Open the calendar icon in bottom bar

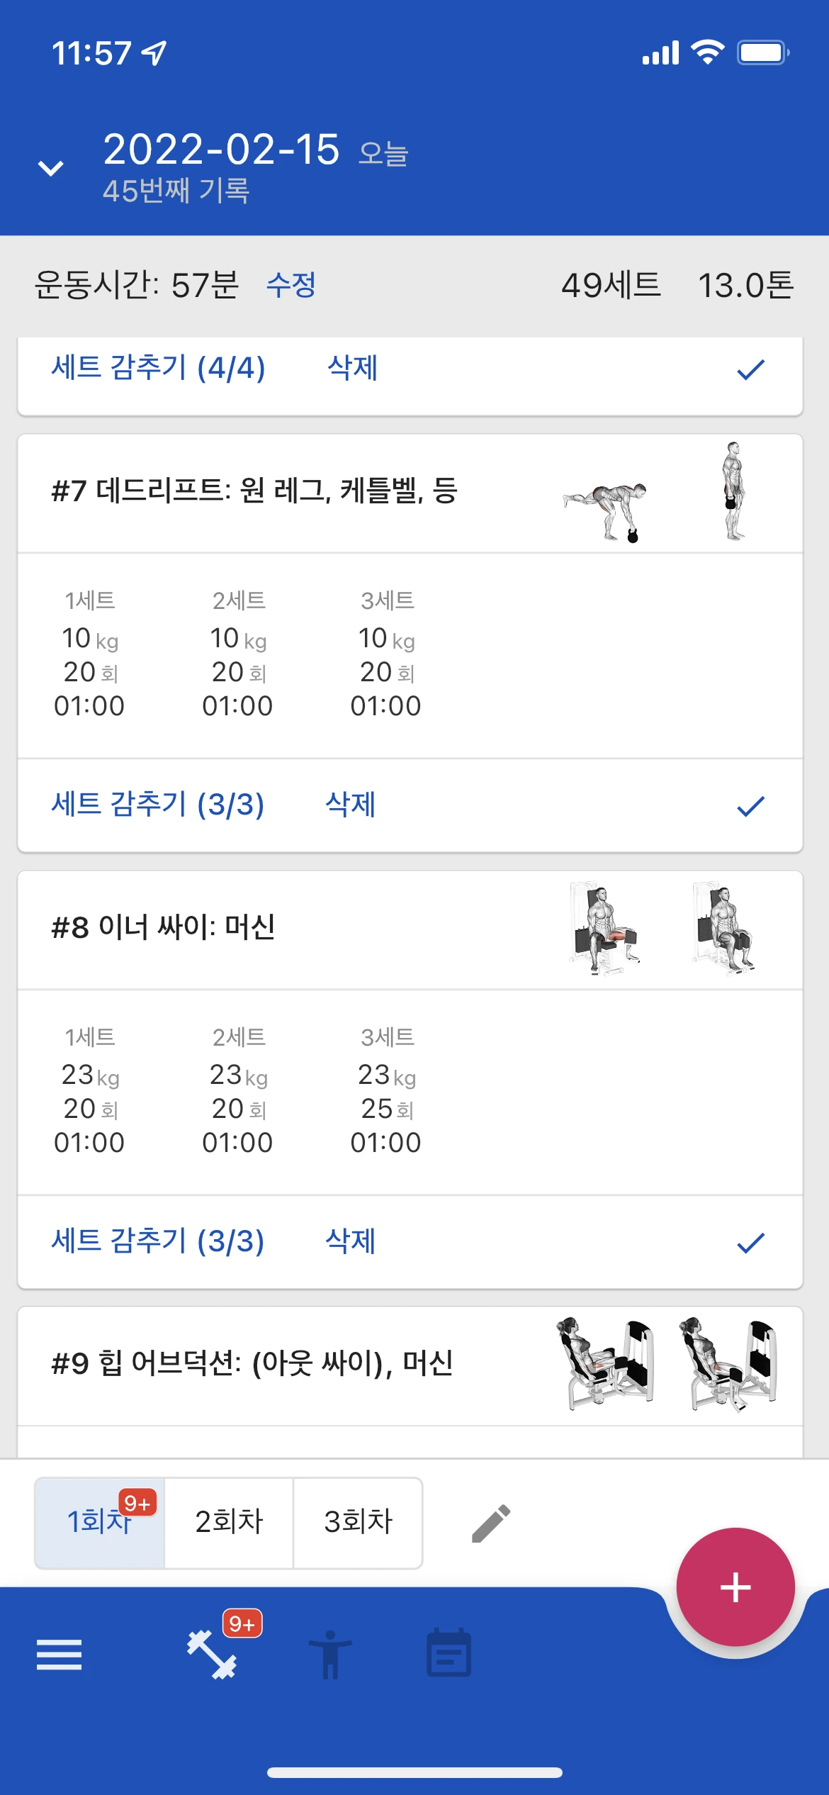click(x=449, y=1654)
